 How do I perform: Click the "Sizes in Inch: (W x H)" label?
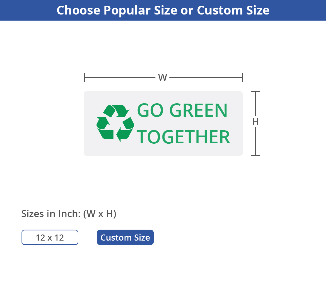pos(69,214)
